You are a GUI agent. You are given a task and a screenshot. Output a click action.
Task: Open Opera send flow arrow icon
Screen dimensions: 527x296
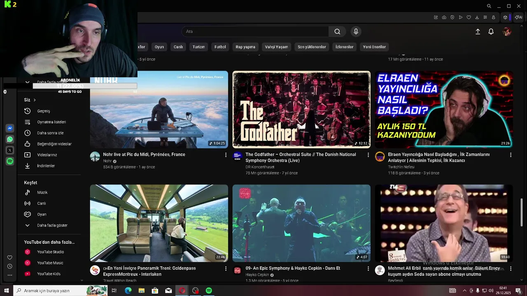click(x=460, y=17)
